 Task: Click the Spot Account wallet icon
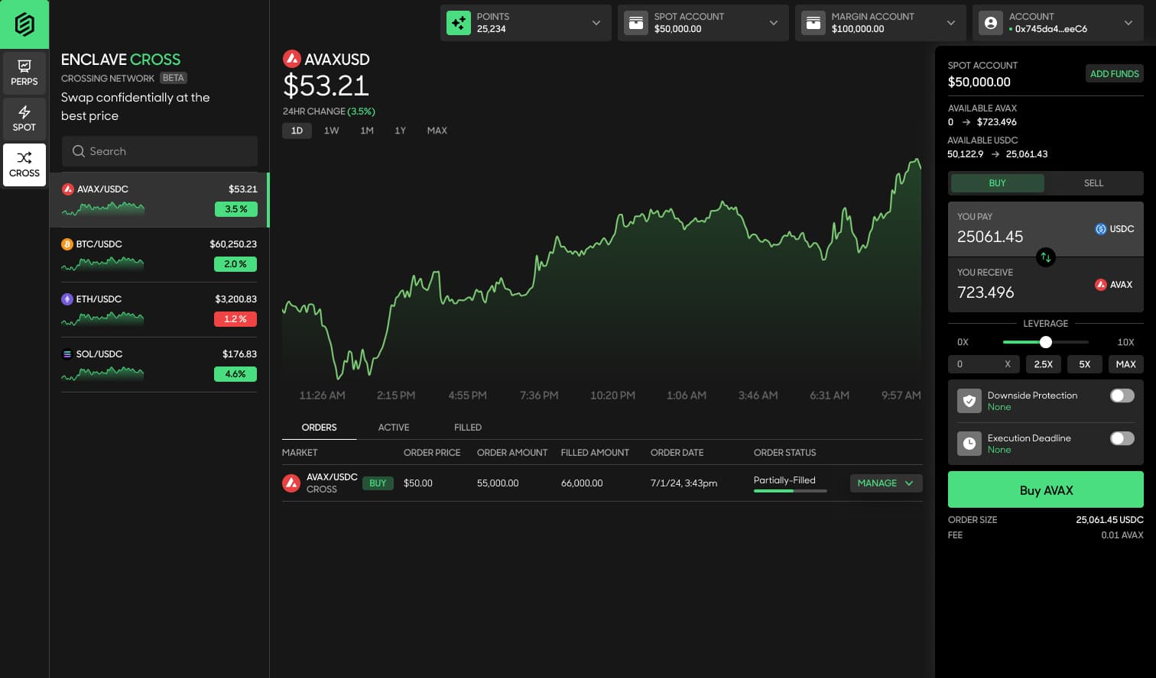coord(636,23)
